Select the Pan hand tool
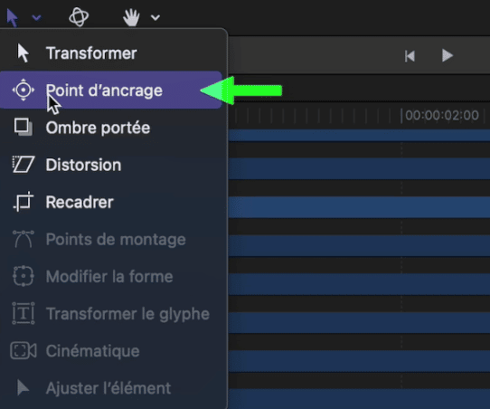Screen dimensions: 490x409 click(x=131, y=17)
